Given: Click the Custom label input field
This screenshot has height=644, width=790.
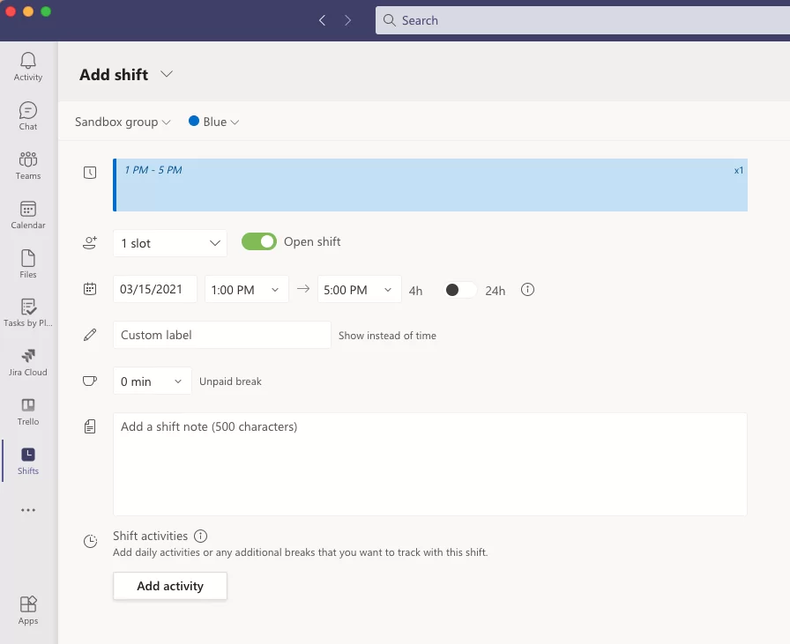Looking at the screenshot, I should (220, 335).
